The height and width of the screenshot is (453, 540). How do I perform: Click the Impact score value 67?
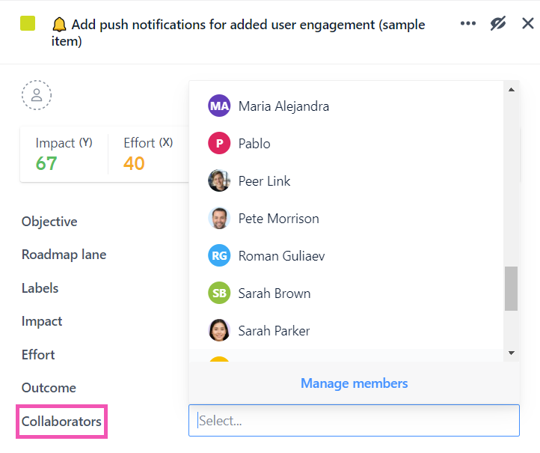[46, 163]
